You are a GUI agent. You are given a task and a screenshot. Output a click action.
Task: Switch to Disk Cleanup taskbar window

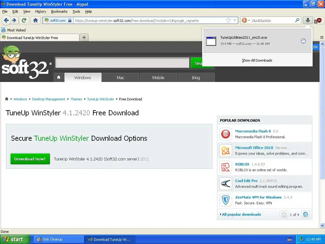[58, 239]
